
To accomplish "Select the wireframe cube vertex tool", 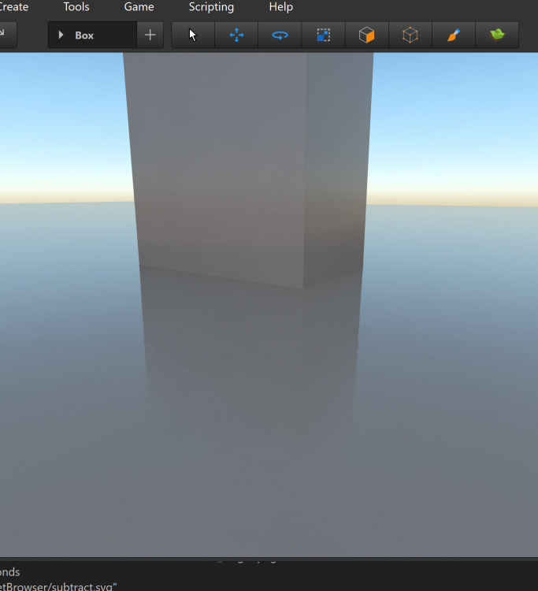I will tap(410, 35).
